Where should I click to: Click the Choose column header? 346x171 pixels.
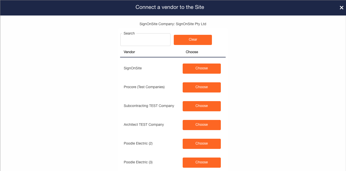[192, 52]
